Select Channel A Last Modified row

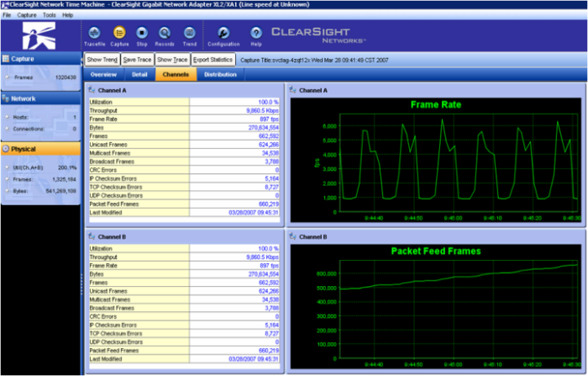184,212
